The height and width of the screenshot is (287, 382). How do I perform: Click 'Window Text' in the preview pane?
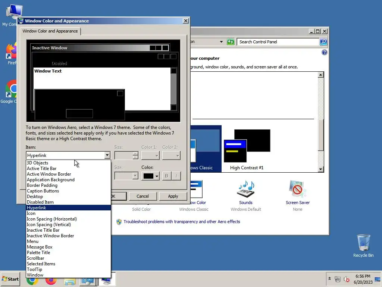[48, 71]
